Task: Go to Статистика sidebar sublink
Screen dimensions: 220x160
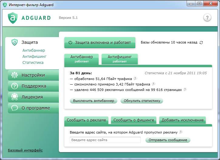Action: (x=33, y=63)
